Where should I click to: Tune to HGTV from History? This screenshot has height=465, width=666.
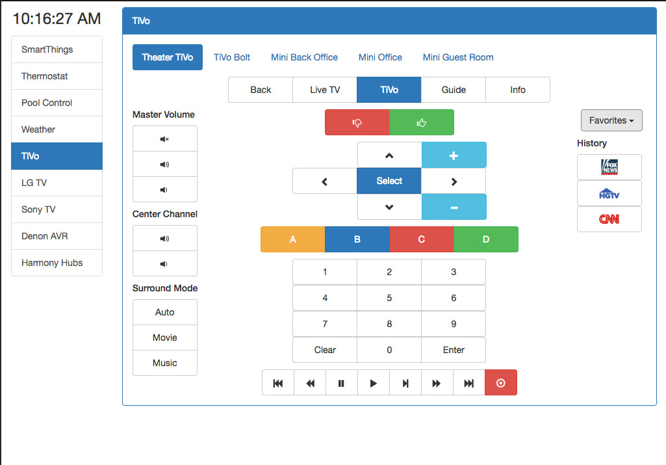[x=609, y=193]
